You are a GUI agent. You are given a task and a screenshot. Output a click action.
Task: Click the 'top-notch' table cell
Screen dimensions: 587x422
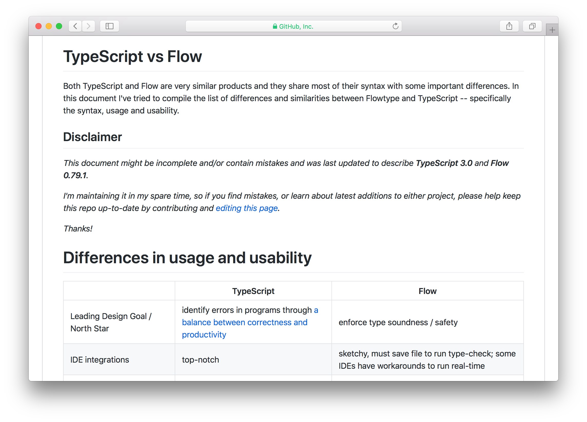[x=253, y=360]
